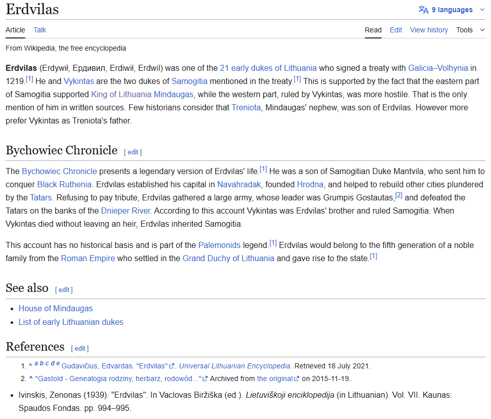Click footnote [2] after Grumpis Gostautas

pyautogui.click(x=398, y=195)
